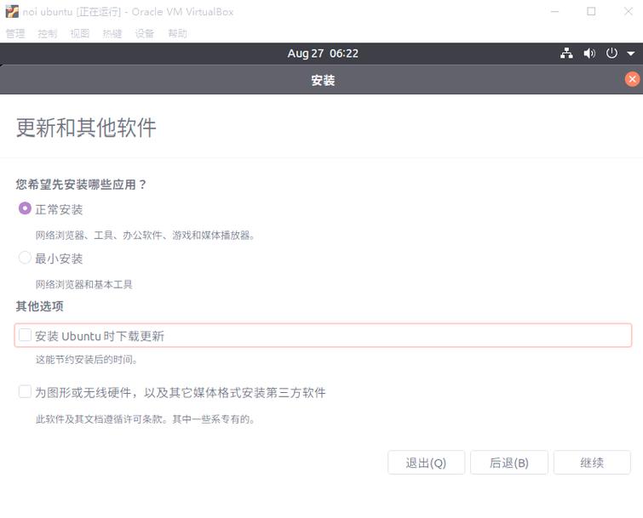Click the heading 更新和其他软件

tap(86, 128)
